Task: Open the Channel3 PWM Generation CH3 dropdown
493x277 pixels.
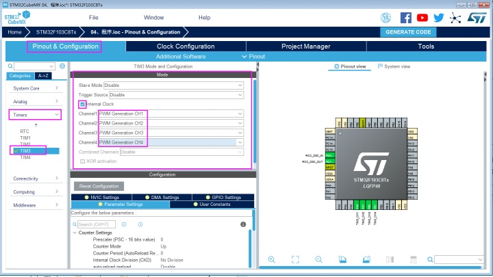Action: pyautogui.click(x=171, y=133)
